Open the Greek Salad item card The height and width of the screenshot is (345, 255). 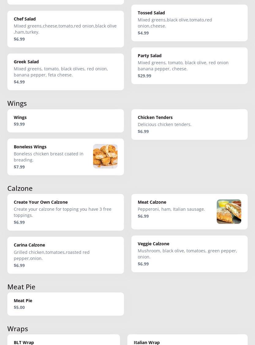[x=66, y=72]
